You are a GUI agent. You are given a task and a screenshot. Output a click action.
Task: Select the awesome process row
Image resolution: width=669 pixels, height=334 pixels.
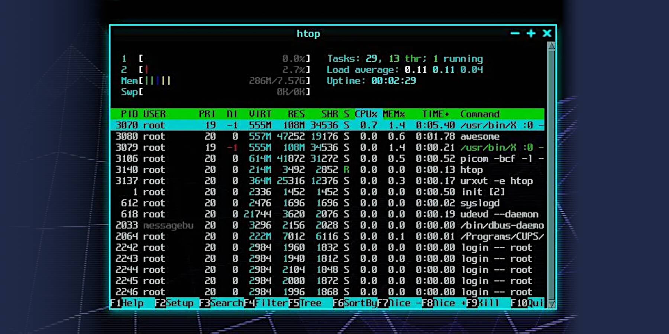(297, 136)
